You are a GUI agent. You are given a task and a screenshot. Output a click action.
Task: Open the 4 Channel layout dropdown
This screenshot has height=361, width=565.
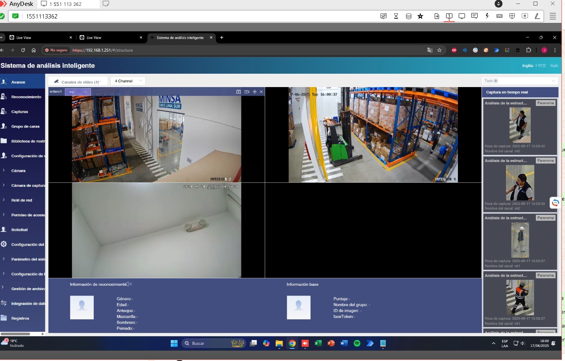point(128,81)
